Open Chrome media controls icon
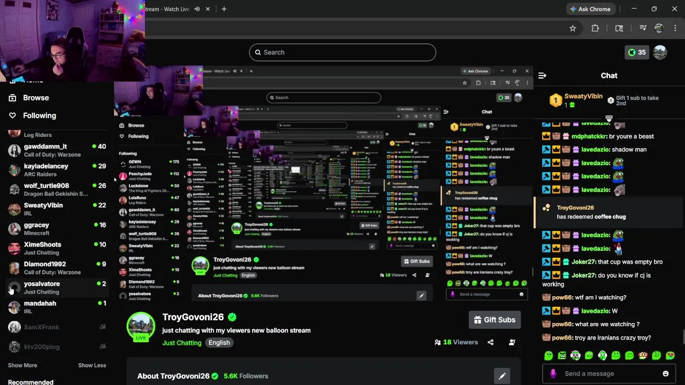The image size is (685, 385). (643, 28)
